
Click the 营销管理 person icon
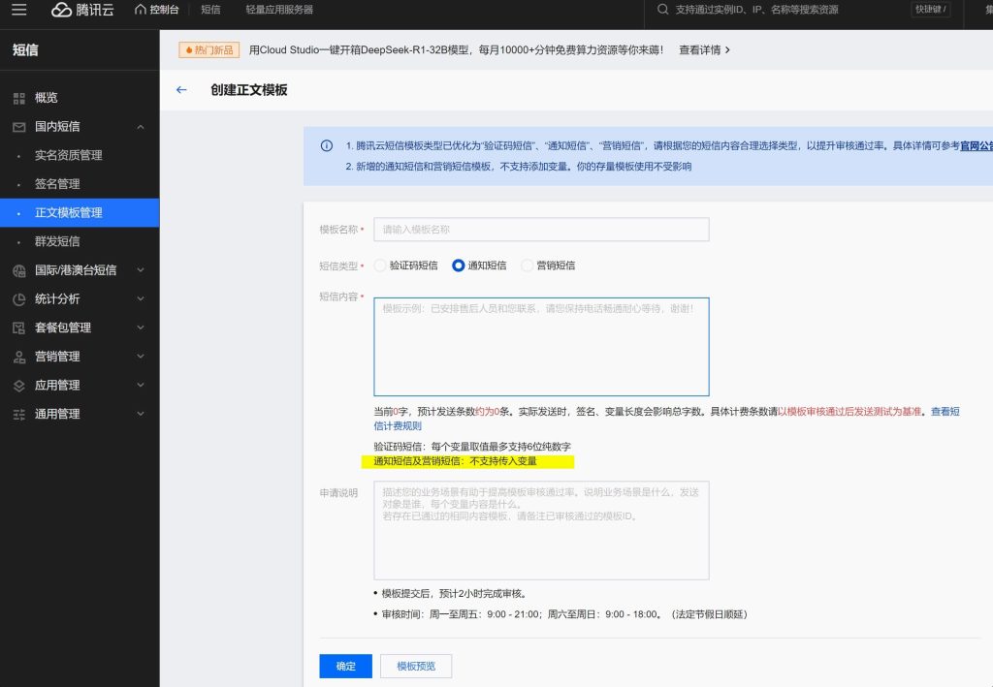tap(19, 357)
